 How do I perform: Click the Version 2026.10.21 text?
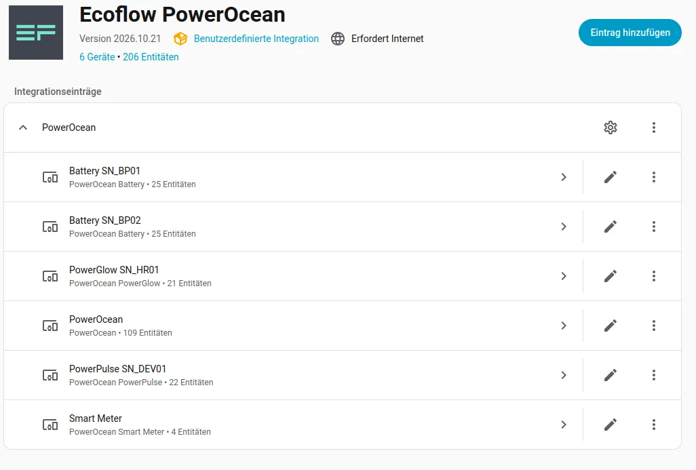pyautogui.click(x=120, y=39)
